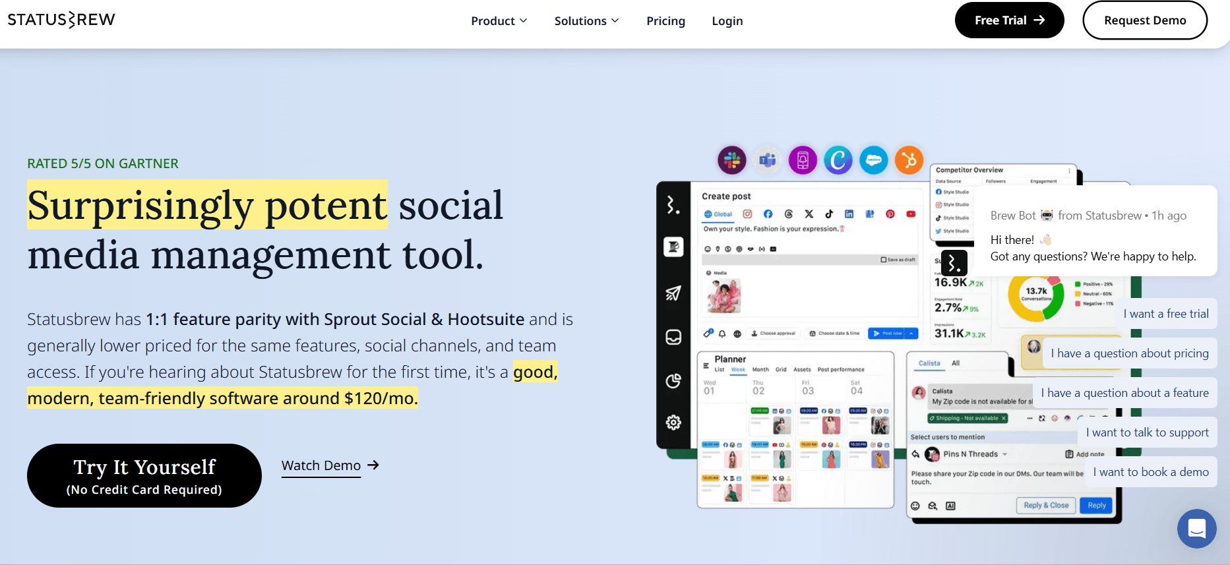The height and width of the screenshot is (565, 1230).
Task: Switch Planner to List view
Action: [720, 370]
